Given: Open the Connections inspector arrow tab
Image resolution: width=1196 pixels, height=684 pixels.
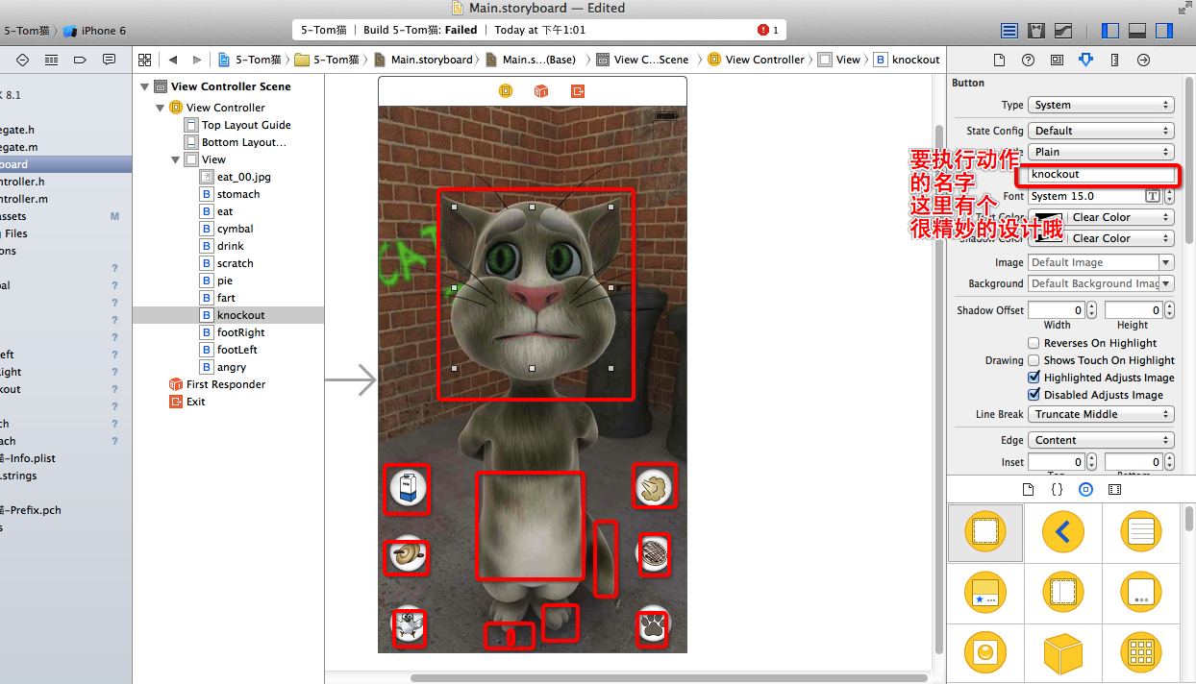Looking at the screenshot, I should point(1143,60).
